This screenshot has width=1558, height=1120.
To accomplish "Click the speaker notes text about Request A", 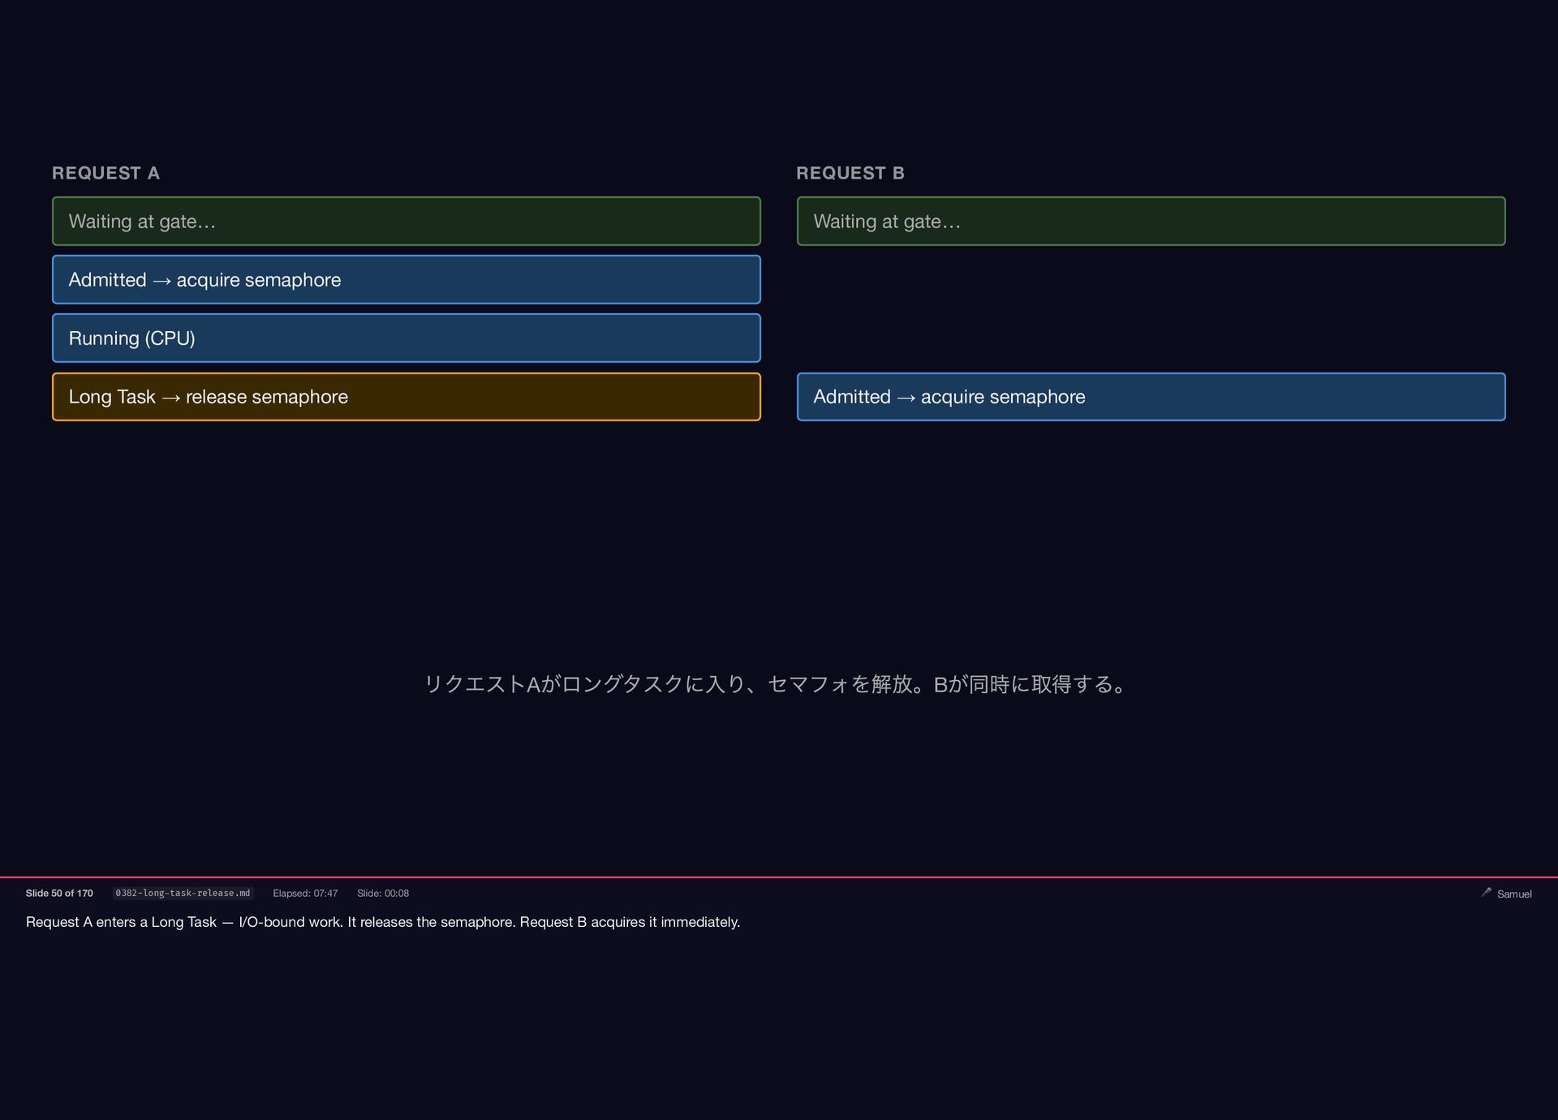I will pyautogui.click(x=383, y=922).
